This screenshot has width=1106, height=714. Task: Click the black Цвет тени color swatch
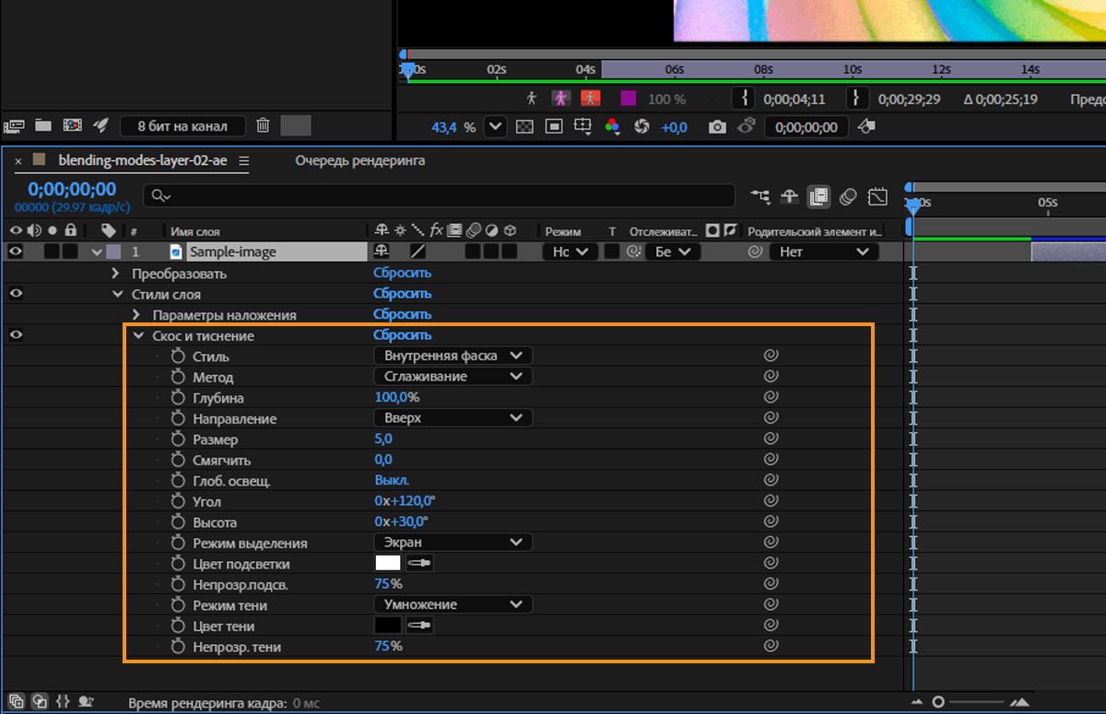[388, 626]
